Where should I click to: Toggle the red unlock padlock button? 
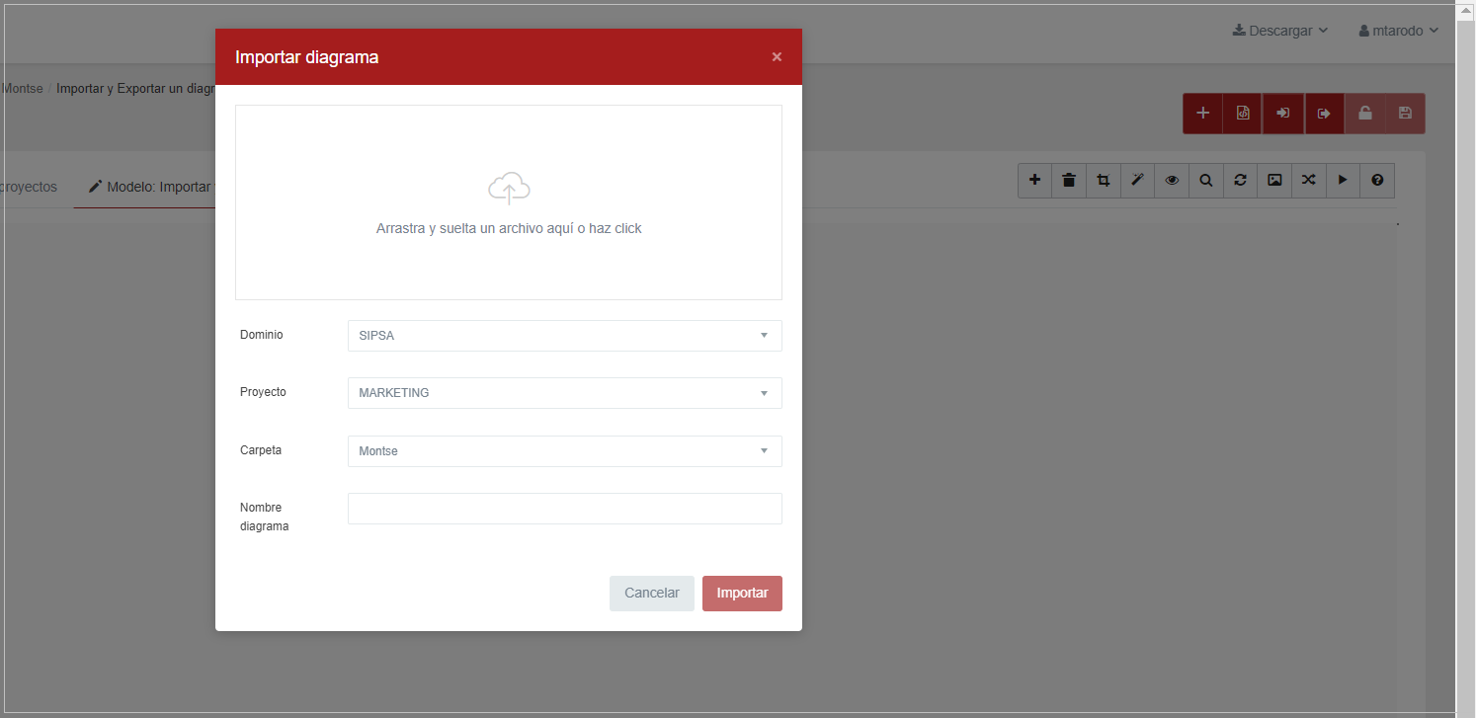pyautogui.click(x=1364, y=114)
